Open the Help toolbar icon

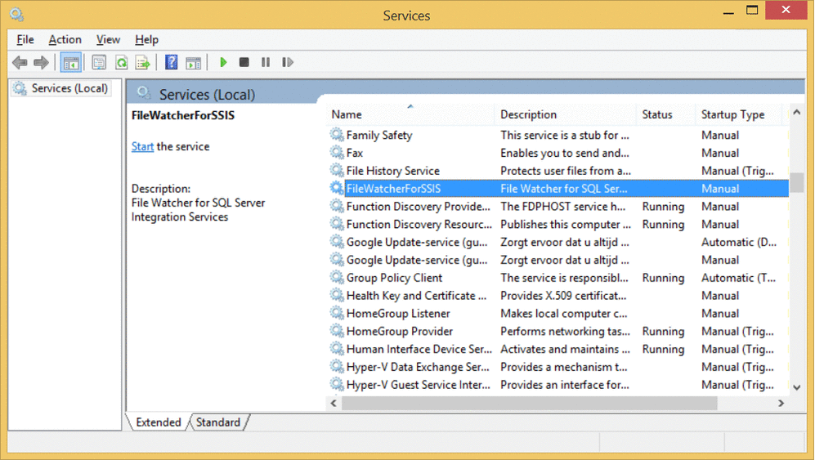(171, 62)
